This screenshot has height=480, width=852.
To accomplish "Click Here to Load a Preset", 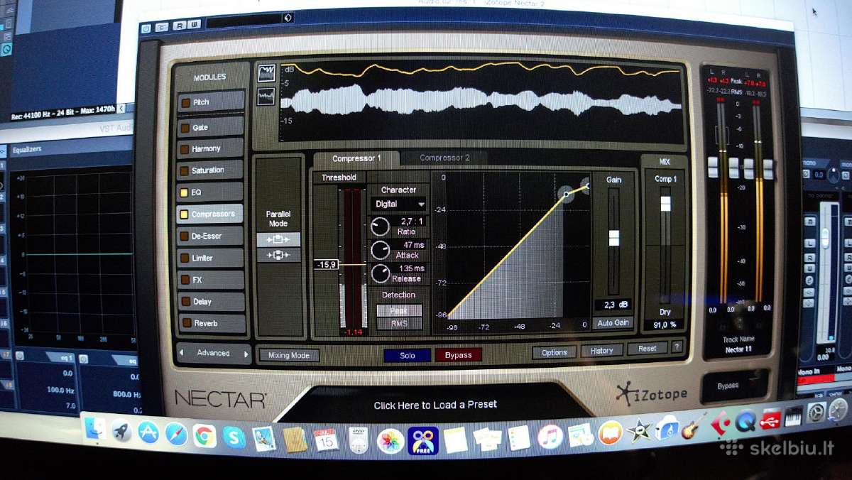I will point(435,405).
